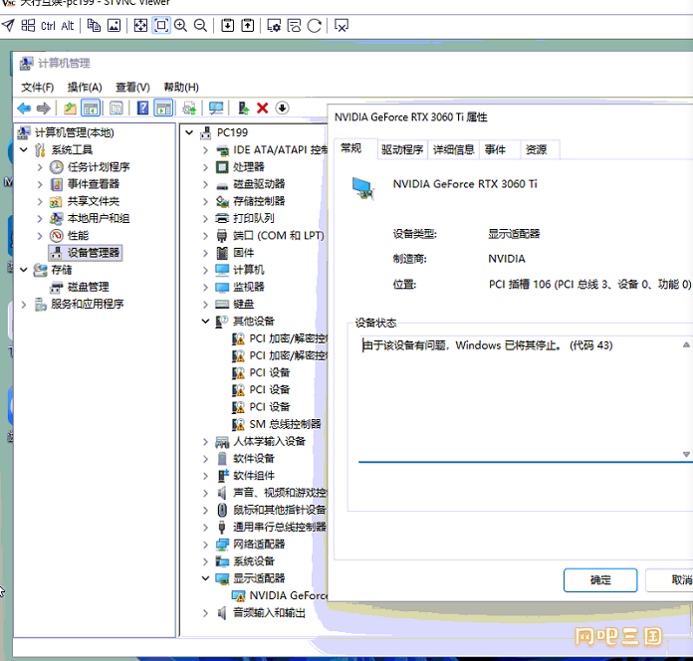Image resolution: width=693 pixels, height=661 pixels.
Task: Click the full screen icon in VNC toolbar
Action: pyautogui.click(x=140, y=26)
